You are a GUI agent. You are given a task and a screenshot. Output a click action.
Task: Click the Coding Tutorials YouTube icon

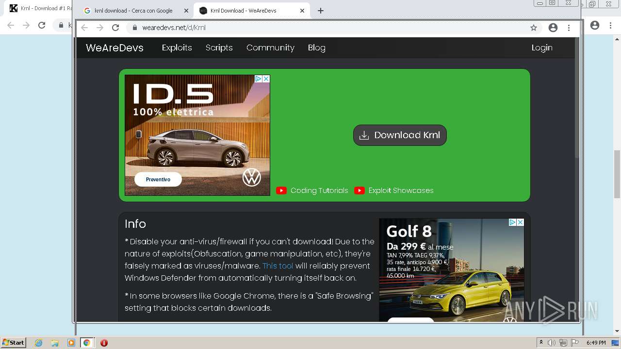coord(281,190)
